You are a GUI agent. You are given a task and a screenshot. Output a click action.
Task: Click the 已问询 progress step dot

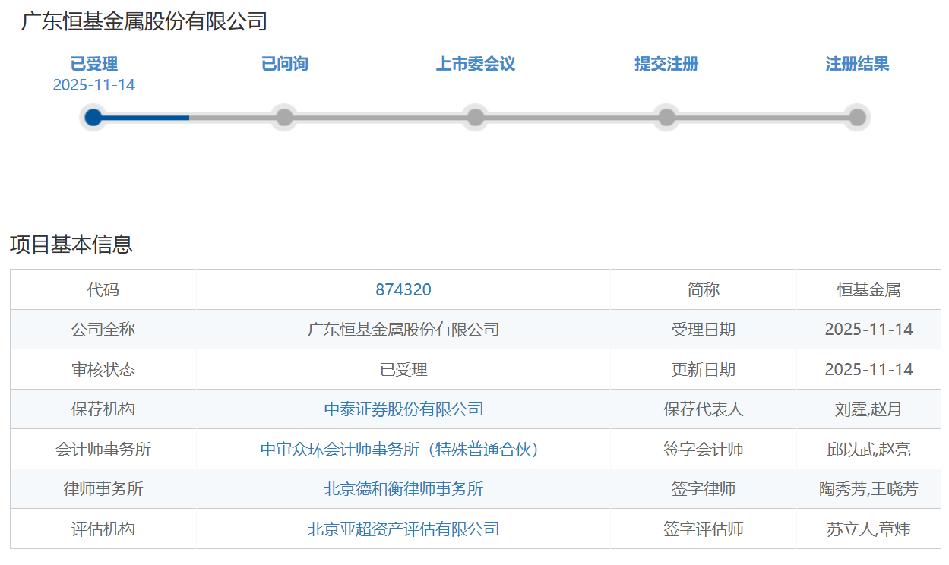click(285, 117)
